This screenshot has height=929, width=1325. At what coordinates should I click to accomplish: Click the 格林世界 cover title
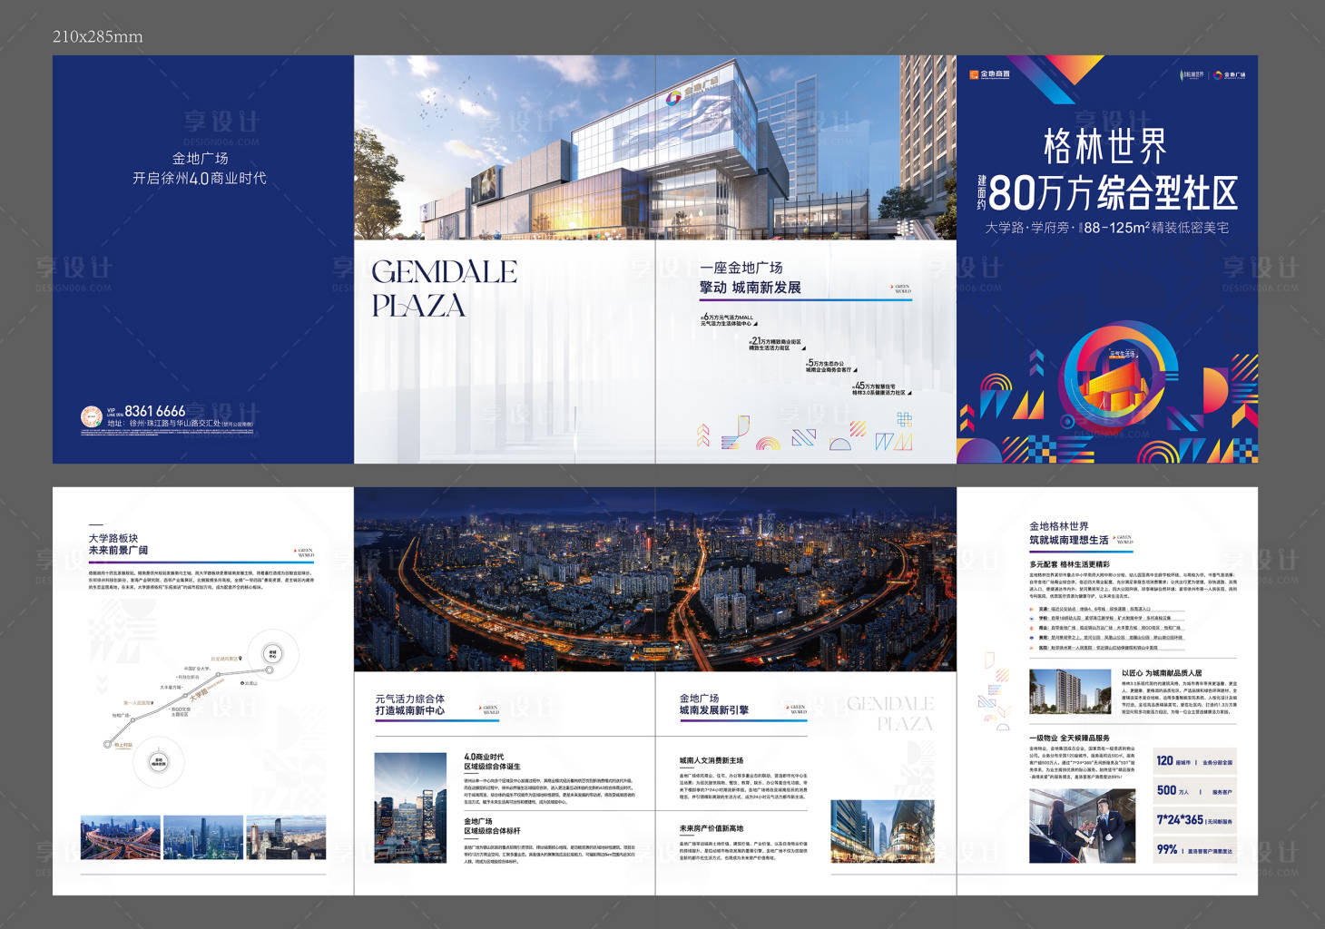1105,146
